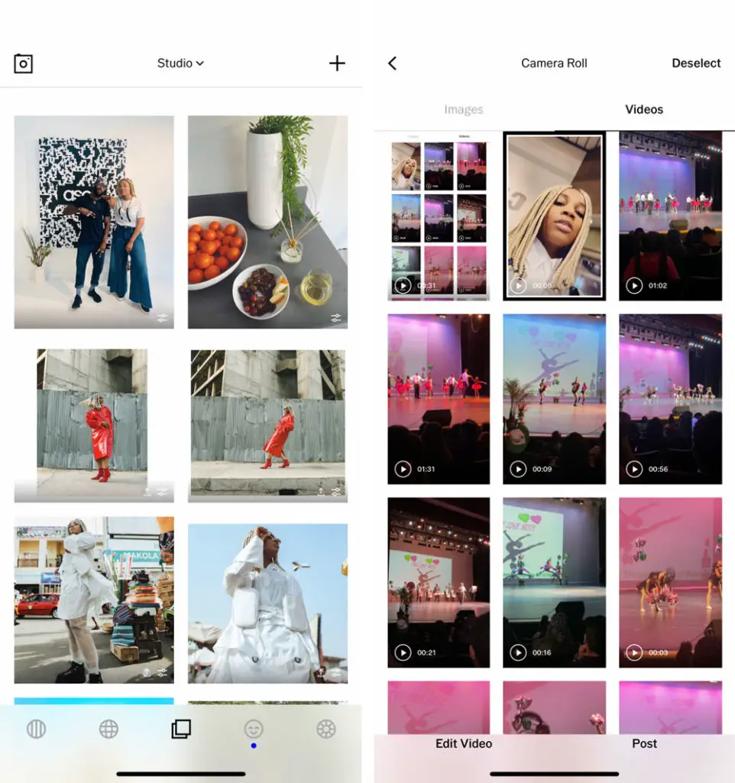Tap Deselect to clear the selection

pyautogui.click(x=696, y=63)
